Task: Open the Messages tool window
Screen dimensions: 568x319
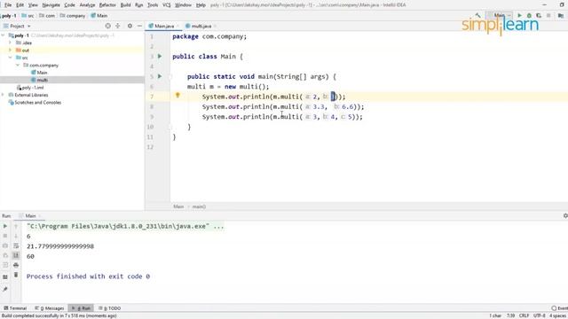Action: click(50, 308)
